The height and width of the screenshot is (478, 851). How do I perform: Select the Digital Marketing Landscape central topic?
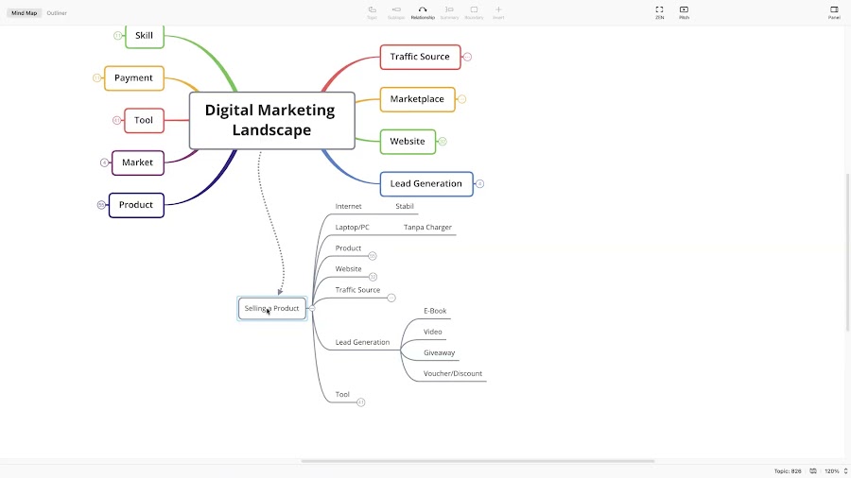[272, 120]
